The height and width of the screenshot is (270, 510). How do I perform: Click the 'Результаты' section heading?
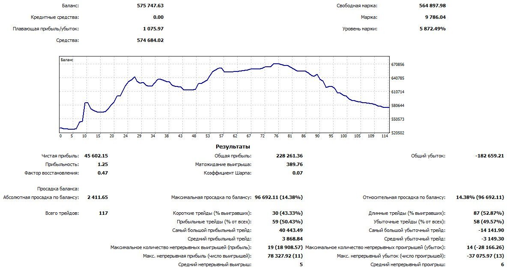click(233, 146)
